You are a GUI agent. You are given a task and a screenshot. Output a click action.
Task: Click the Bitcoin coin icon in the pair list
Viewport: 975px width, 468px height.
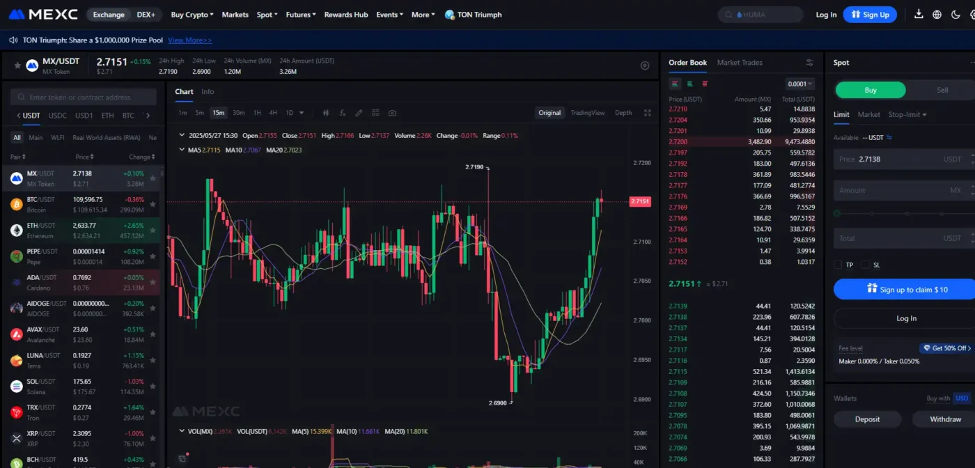pos(16,204)
